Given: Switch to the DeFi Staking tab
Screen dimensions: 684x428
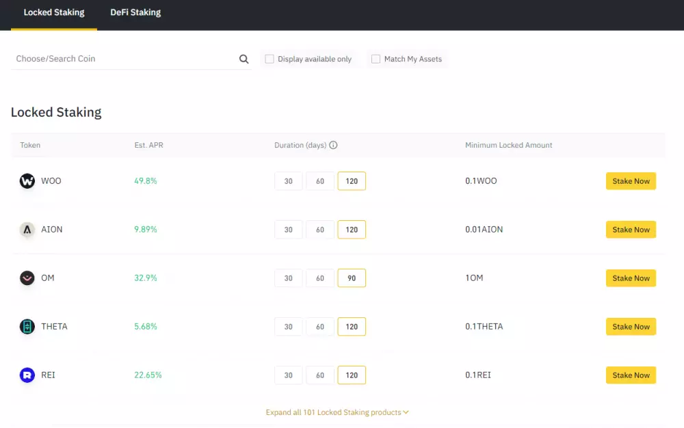Looking at the screenshot, I should [x=135, y=12].
